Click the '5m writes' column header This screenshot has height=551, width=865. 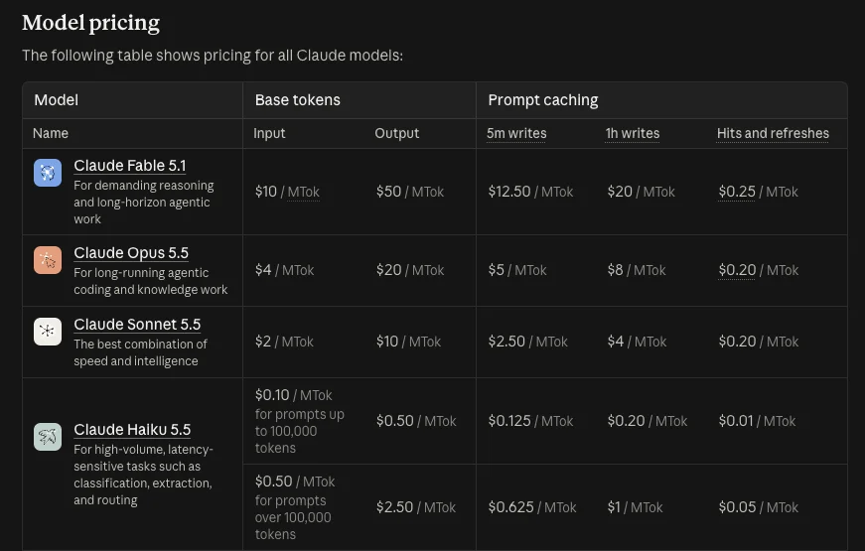click(x=516, y=133)
